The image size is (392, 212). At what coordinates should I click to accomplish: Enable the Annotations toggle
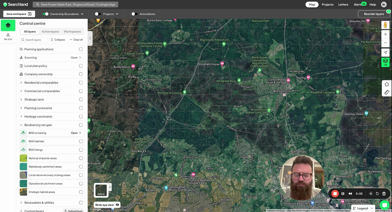135,14
